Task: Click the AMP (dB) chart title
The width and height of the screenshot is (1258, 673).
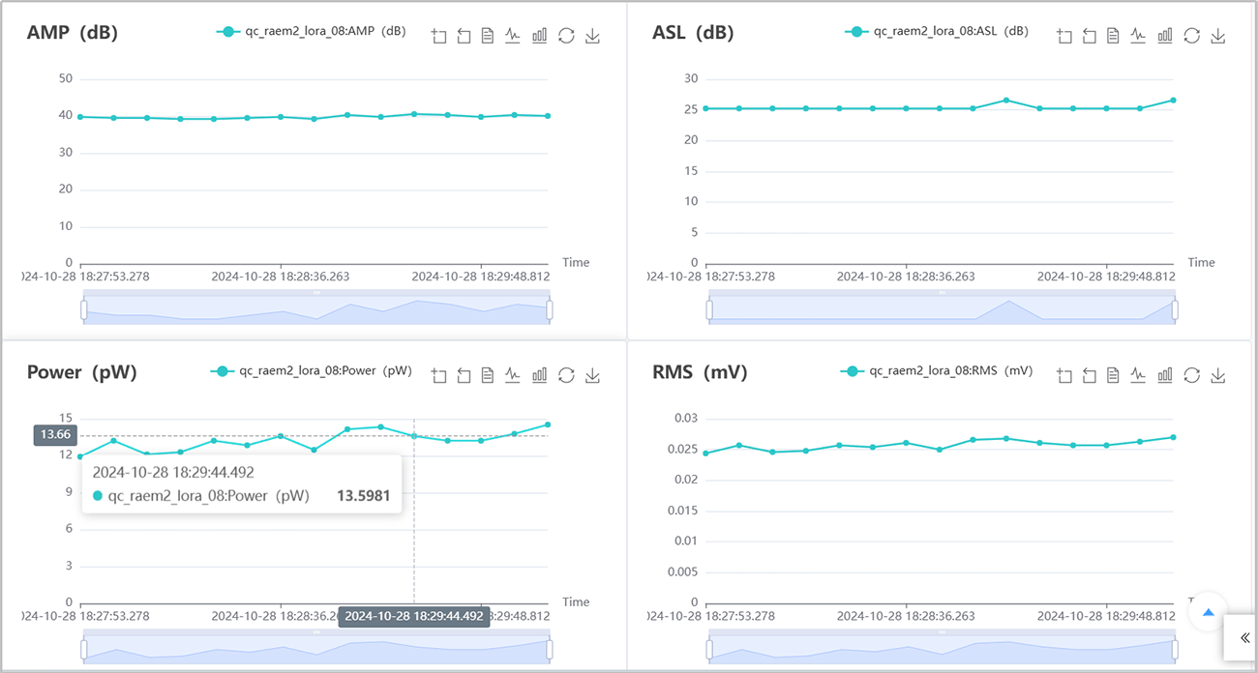Action: tap(73, 33)
